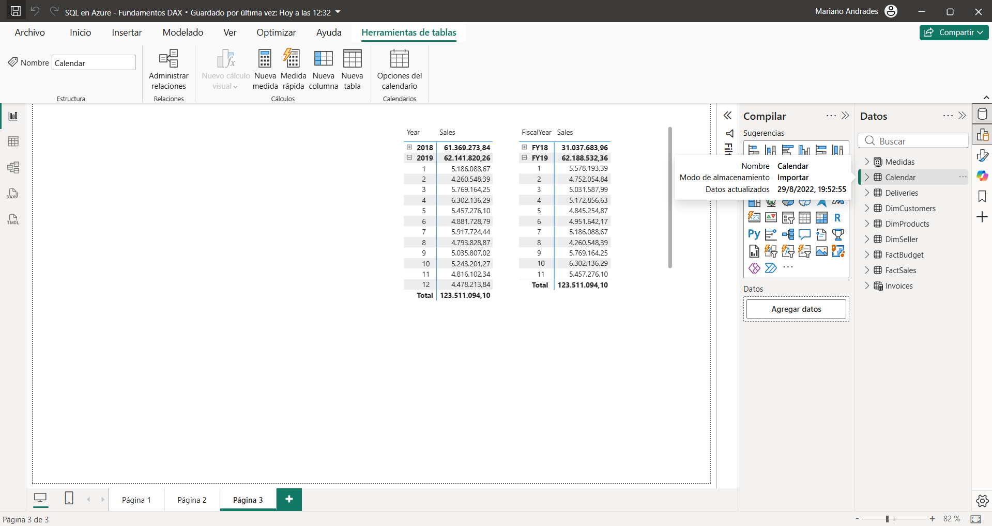992x526 pixels.
Task: Open the Copilot pane icon
Action: [x=982, y=176]
